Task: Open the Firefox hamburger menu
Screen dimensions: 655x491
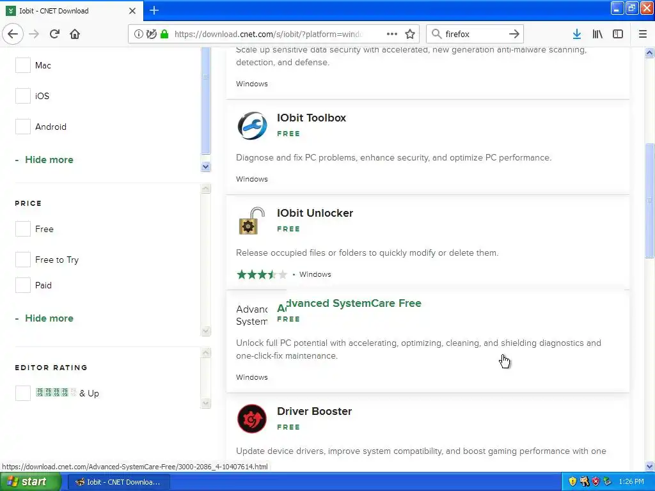Action: point(642,34)
